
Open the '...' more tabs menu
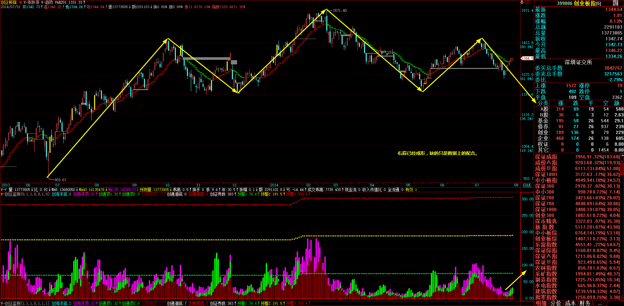[x=600, y=303]
